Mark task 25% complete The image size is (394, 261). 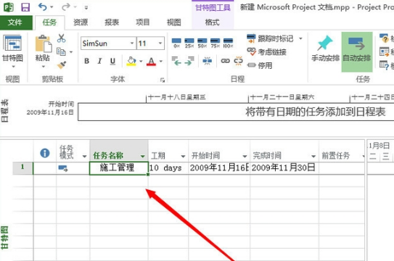point(189,43)
